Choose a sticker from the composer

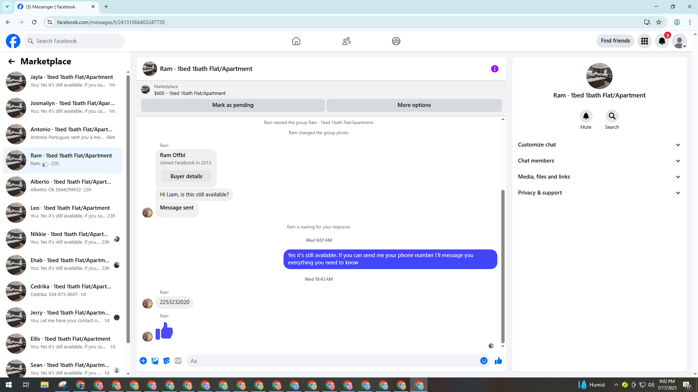click(167, 361)
